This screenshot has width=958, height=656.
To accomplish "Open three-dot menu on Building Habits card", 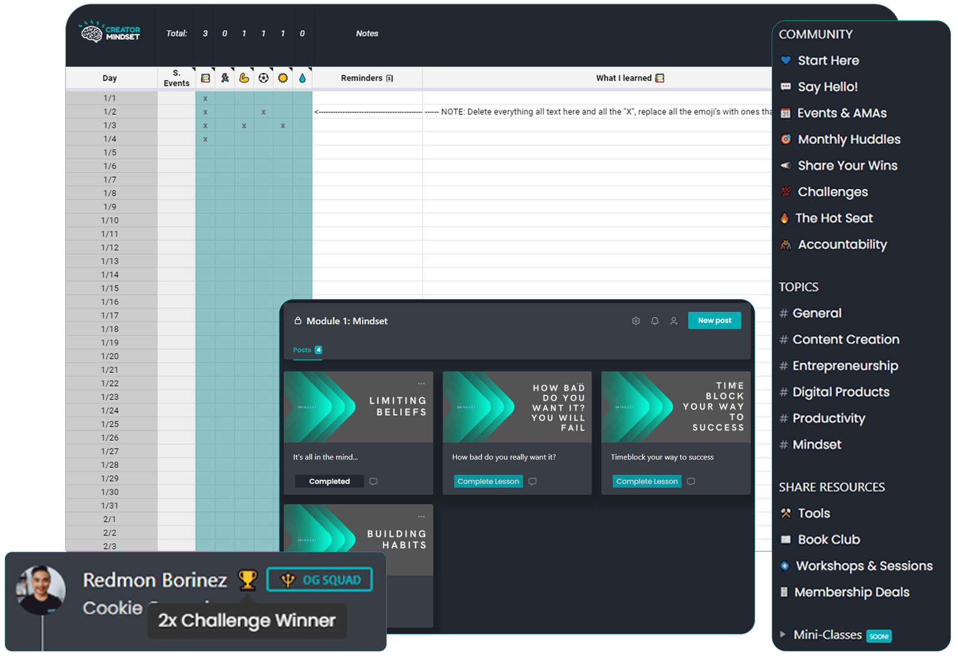I will (x=422, y=516).
